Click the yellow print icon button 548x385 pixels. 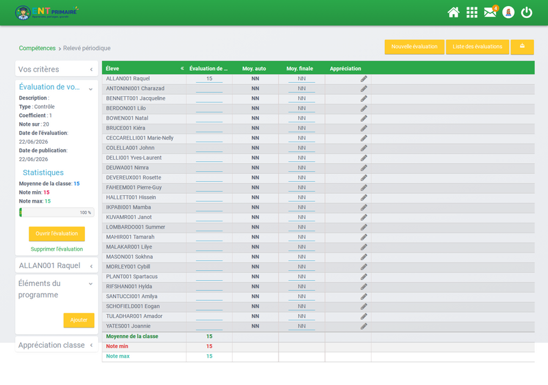(x=522, y=47)
